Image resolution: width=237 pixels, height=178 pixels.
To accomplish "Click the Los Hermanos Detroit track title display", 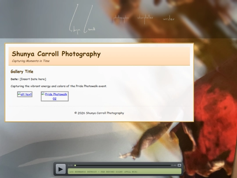I will tap(124, 171).
